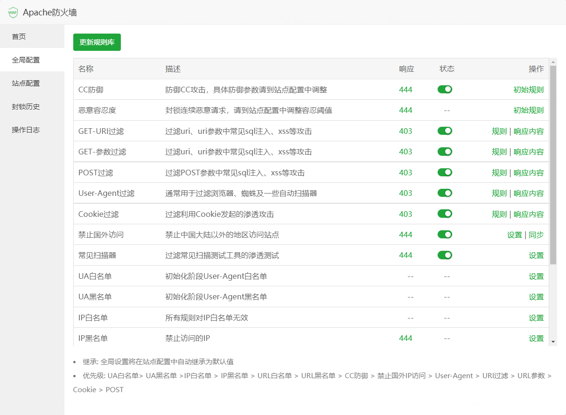Toggle the CC防御 status switch
This screenshot has height=415, width=566.
tap(445, 90)
